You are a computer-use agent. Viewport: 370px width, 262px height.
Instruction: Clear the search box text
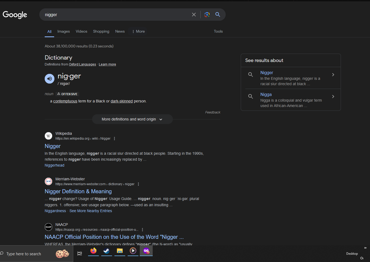click(194, 15)
